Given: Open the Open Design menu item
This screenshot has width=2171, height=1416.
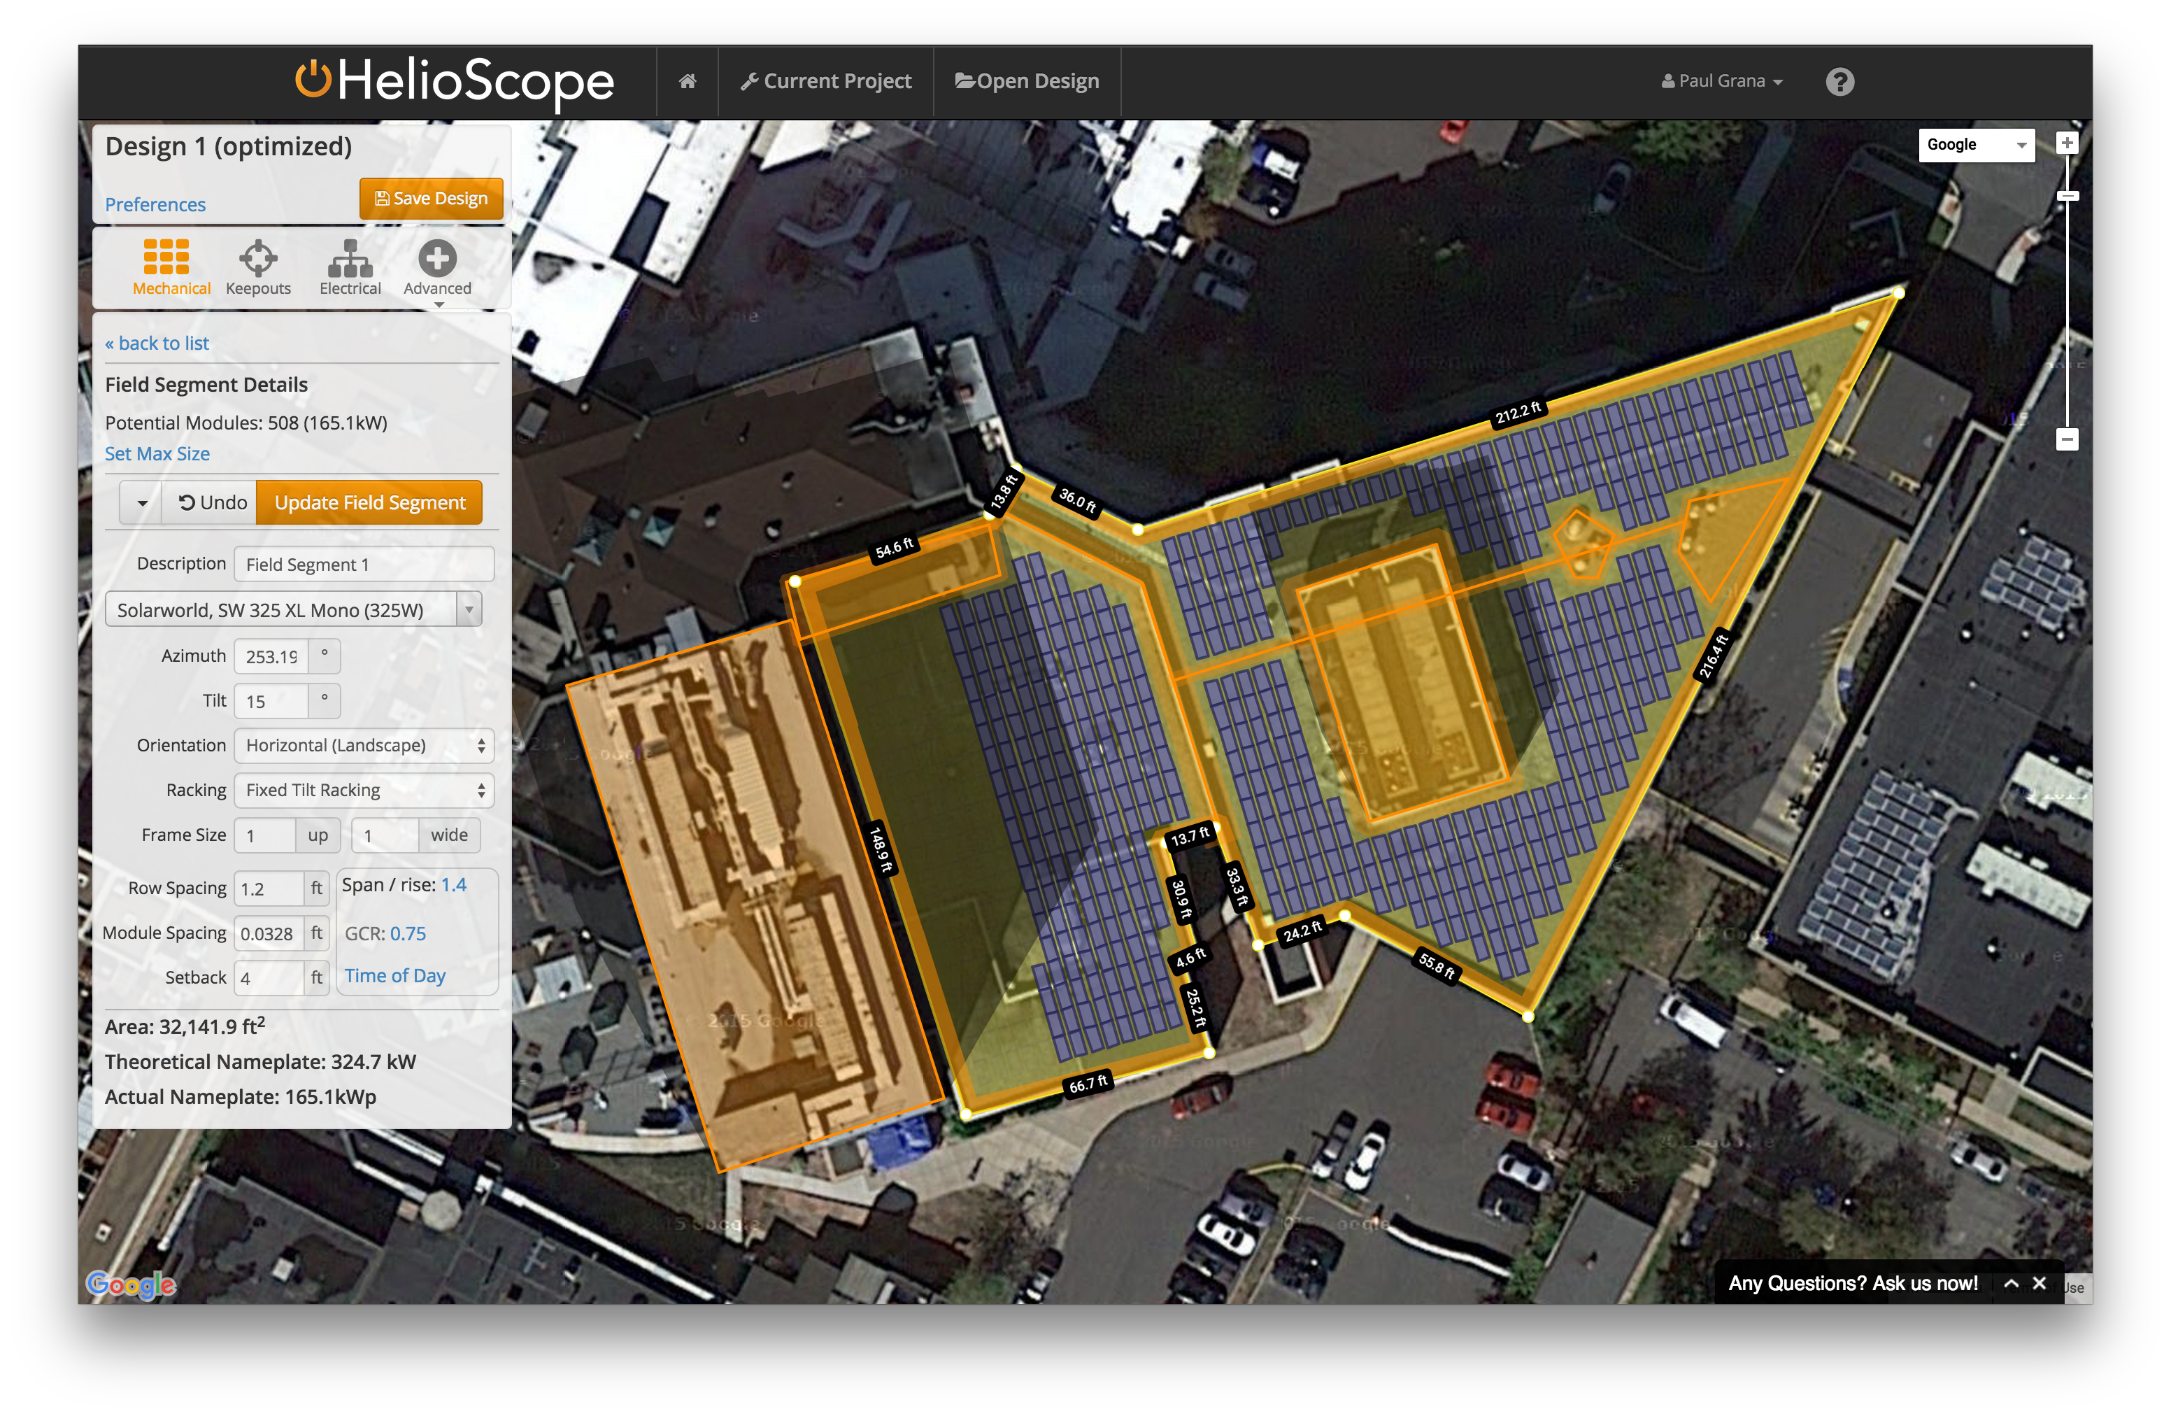Looking at the screenshot, I should [x=1027, y=81].
